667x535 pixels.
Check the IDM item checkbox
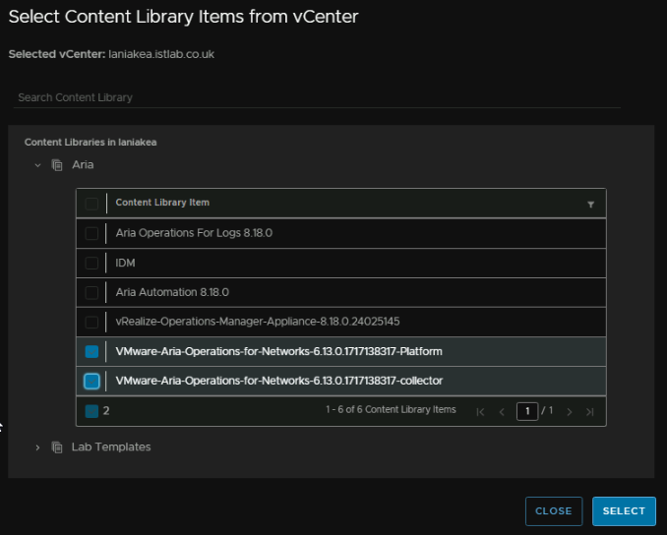pos(91,264)
